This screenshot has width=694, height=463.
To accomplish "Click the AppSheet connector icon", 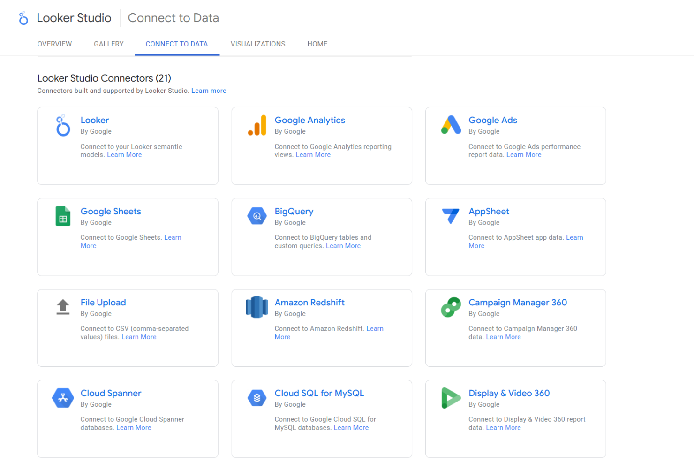I will pos(451,216).
